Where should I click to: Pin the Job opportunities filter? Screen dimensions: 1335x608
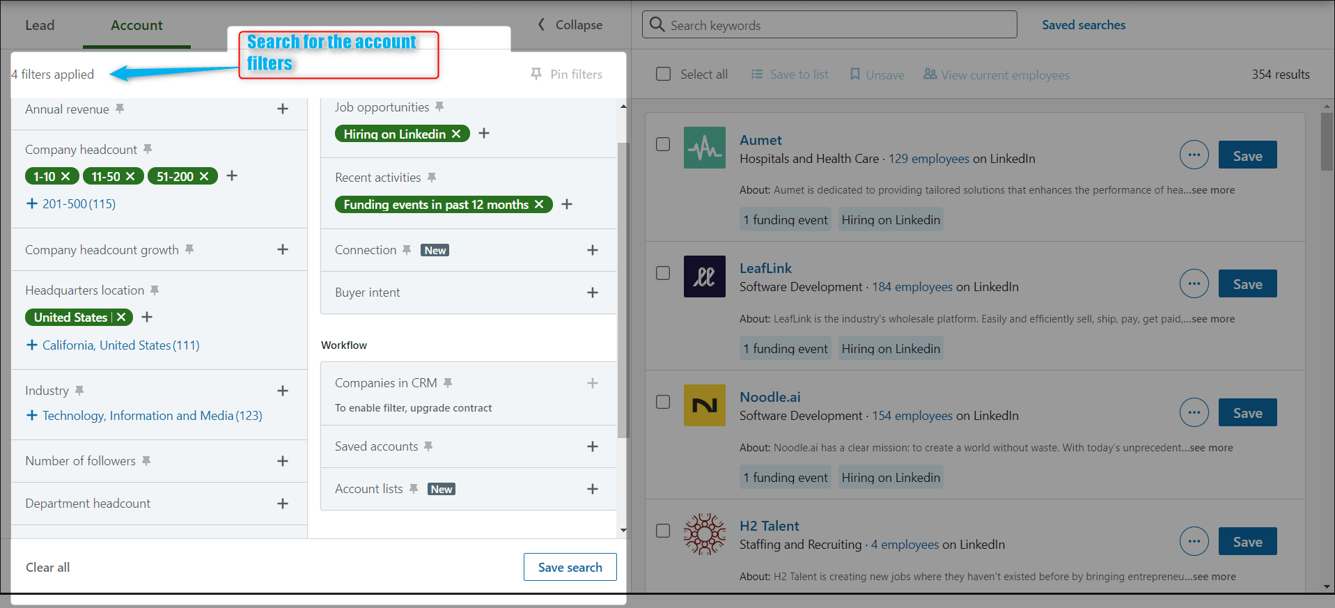(x=439, y=107)
